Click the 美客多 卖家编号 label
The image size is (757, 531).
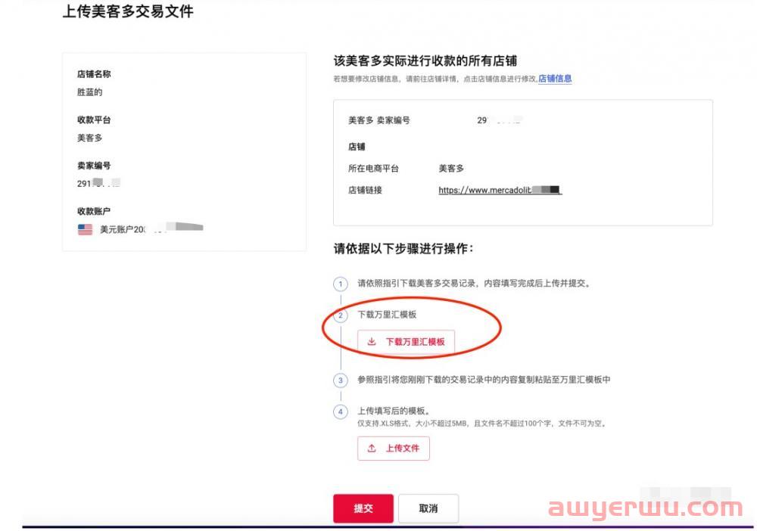pyautogui.click(x=379, y=120)
